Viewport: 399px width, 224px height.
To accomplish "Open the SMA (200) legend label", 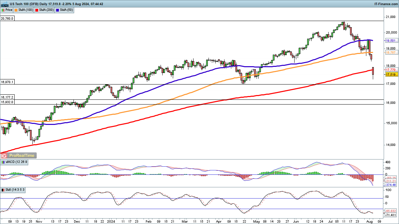I will click(46, 10).
